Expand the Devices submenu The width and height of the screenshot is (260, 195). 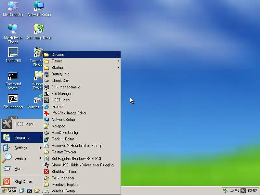click(82, 55)
